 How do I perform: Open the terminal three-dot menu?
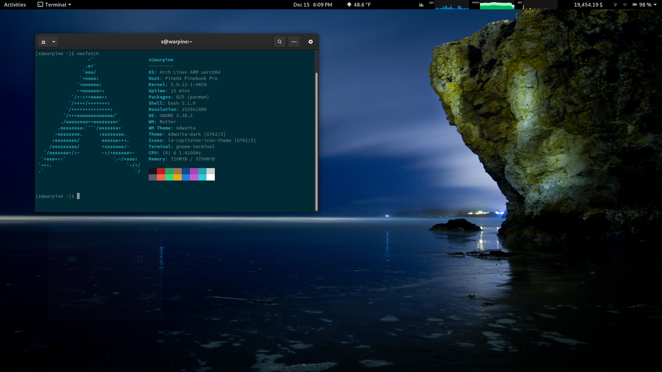pos(294,42)
